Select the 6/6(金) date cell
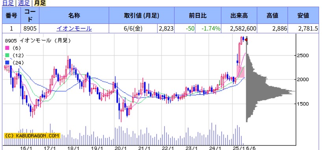Image resolution: width=323 pixels, height=150 pixels. coord(133,29)
